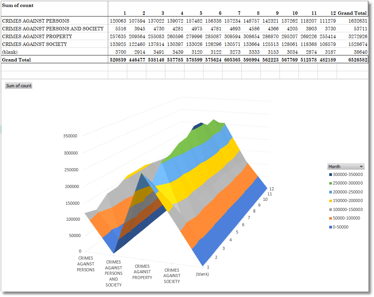Select the (blank) row label in table
This screenshot has width=374, height=297.
[10, 52]
